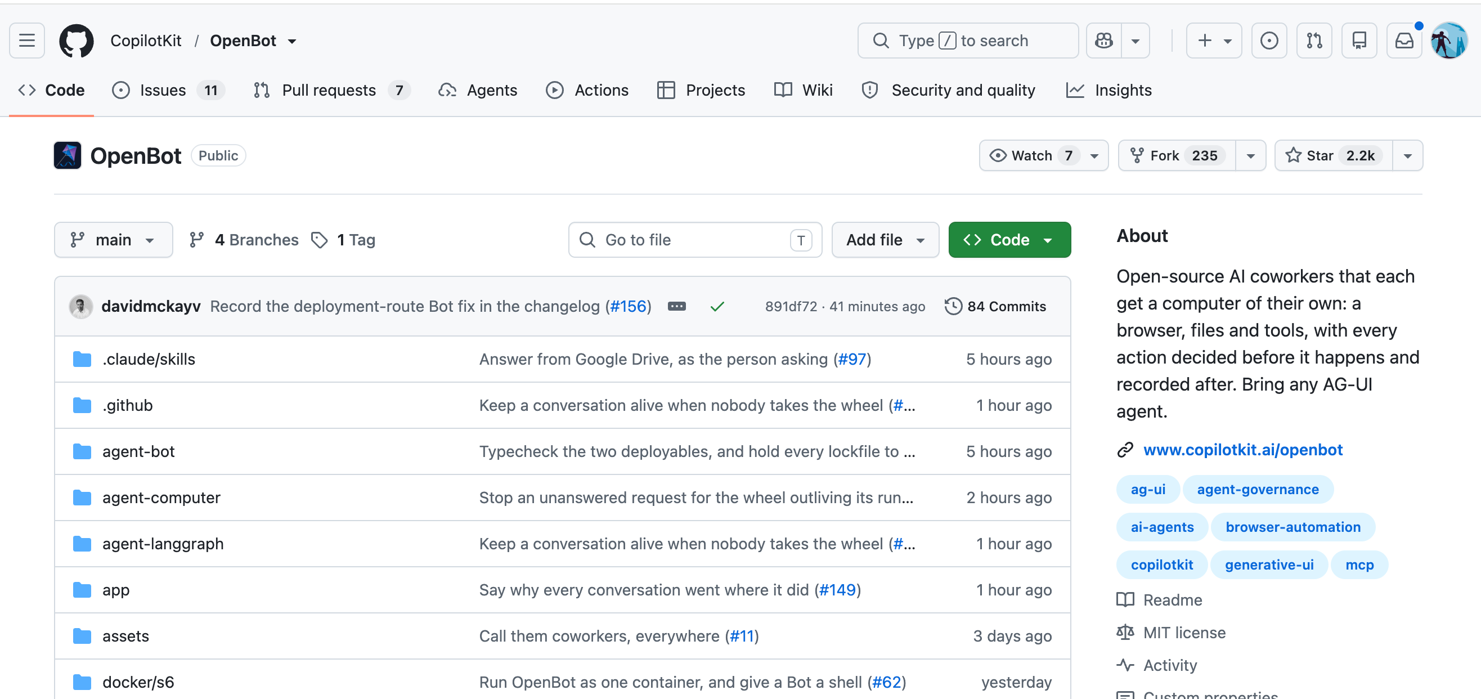Open the docker/s6 folder
Image resolution: width=1481 pixels, height=699 pixels.
[138, 682]
